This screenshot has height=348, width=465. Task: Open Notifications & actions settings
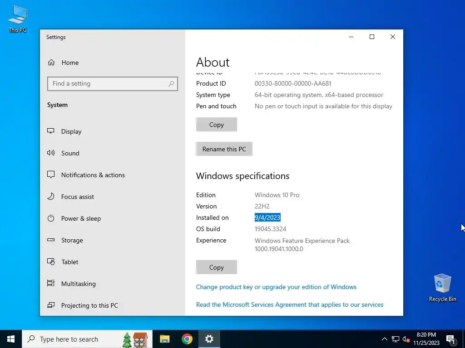[x=93, y=175]
